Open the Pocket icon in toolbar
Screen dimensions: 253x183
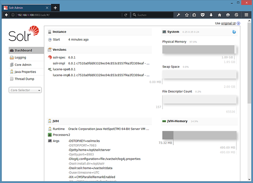202,15
